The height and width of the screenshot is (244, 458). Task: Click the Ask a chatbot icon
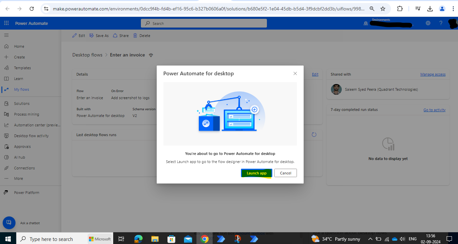point(9,223)
